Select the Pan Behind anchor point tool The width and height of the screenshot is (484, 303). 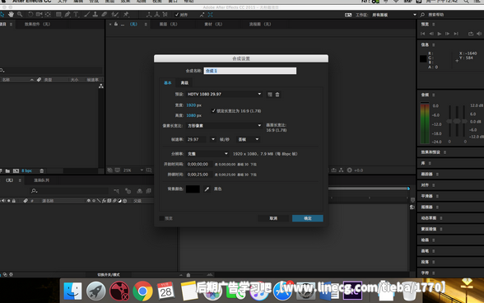(x=48, y=14)
